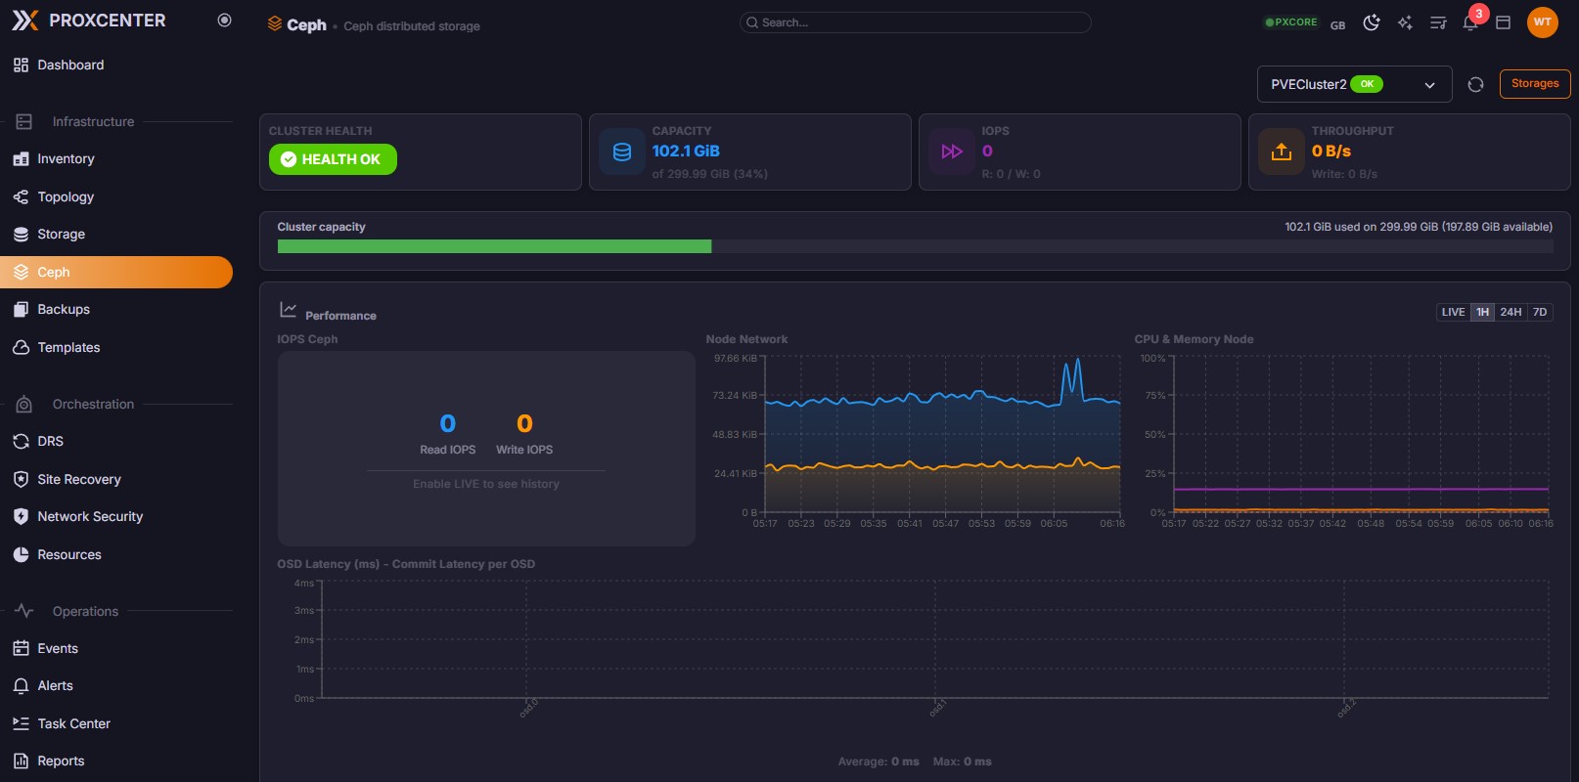Click the green cluster capacity progress bar
This screenshot has width=1579, height=782.
[494, 247]
